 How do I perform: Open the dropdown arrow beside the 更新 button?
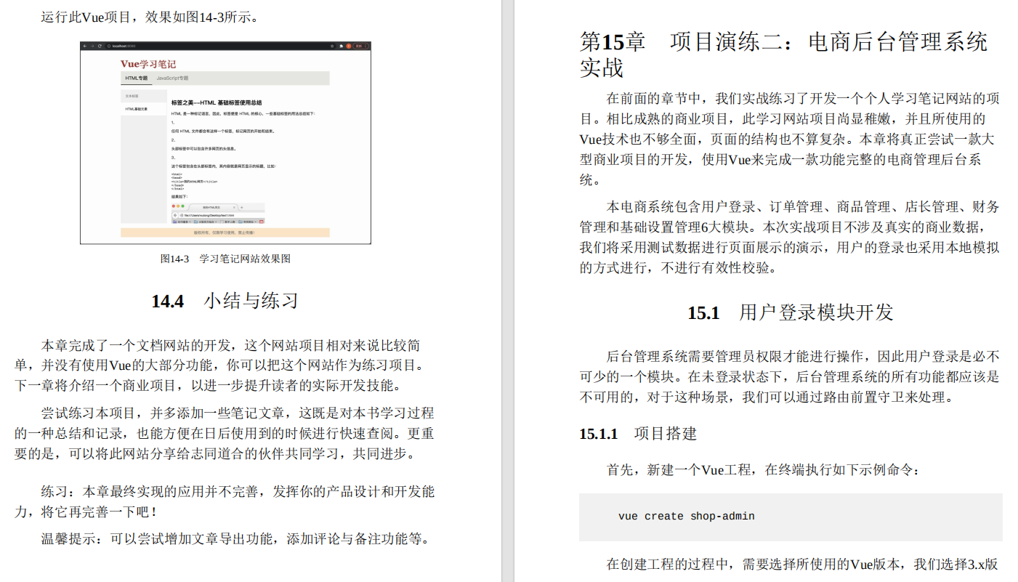pos(365,47)
